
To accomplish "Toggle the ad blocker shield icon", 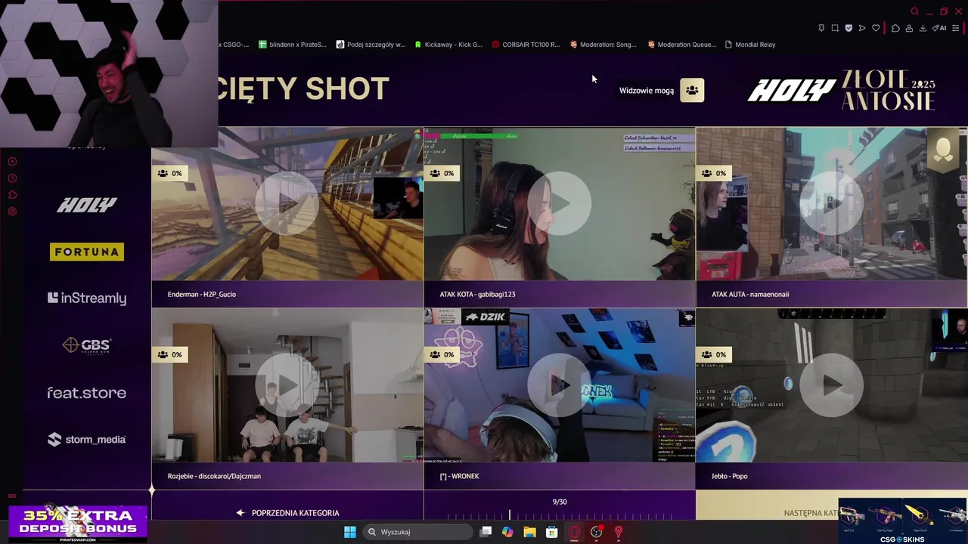I will pos(849,28).
